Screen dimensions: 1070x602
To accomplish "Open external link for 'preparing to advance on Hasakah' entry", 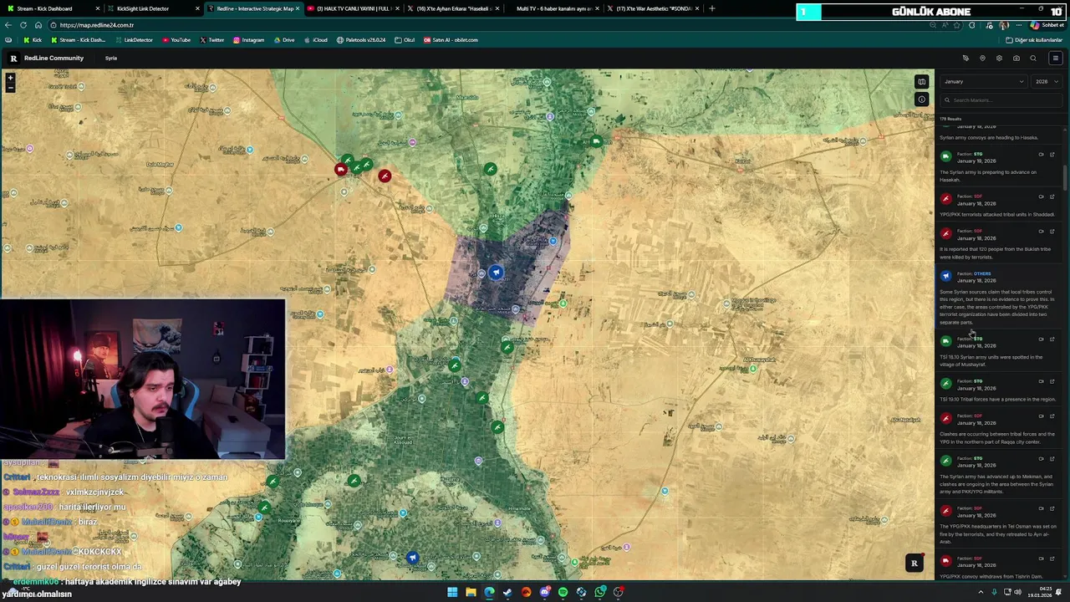I will (1052, 155).
